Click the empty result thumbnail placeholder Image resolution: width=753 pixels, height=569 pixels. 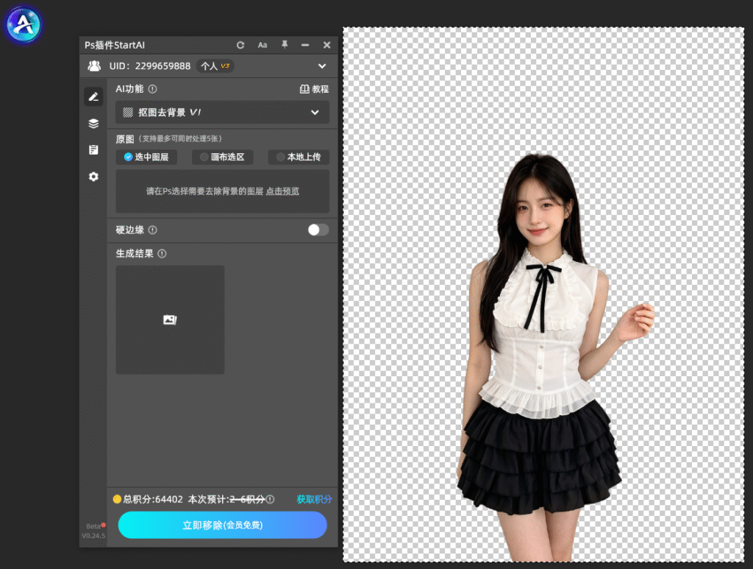170,319
